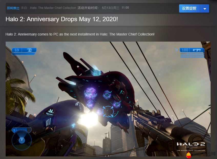
Task: Click the orange mascot watermark icon
Action: point(189,155)
